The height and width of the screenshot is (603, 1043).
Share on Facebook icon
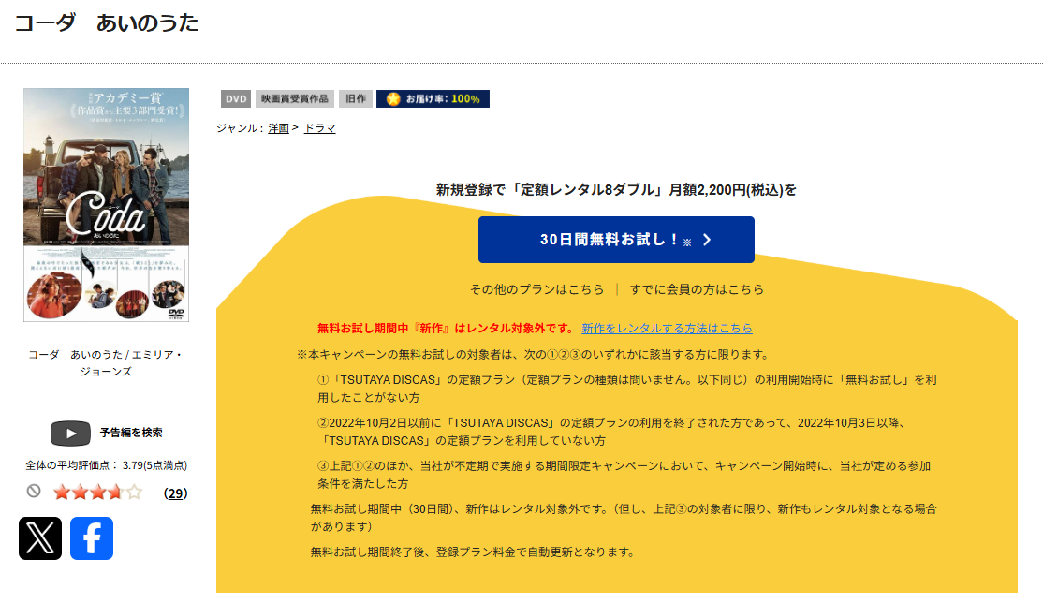(92, 538)
